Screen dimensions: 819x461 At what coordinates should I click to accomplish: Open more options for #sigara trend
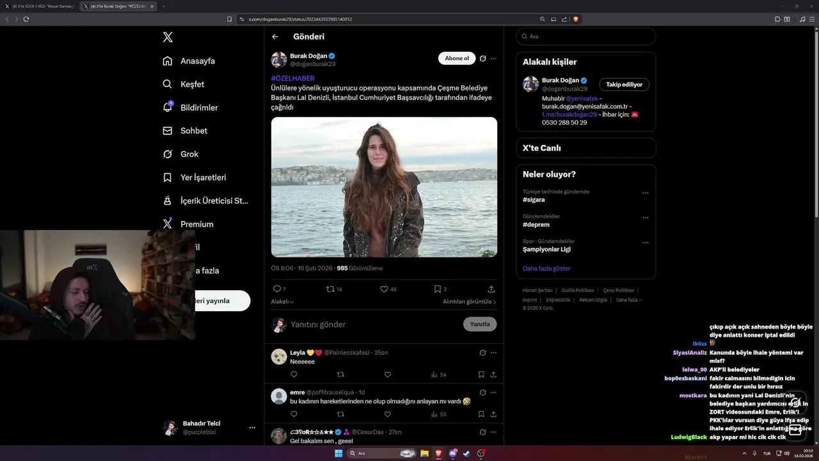645,193
